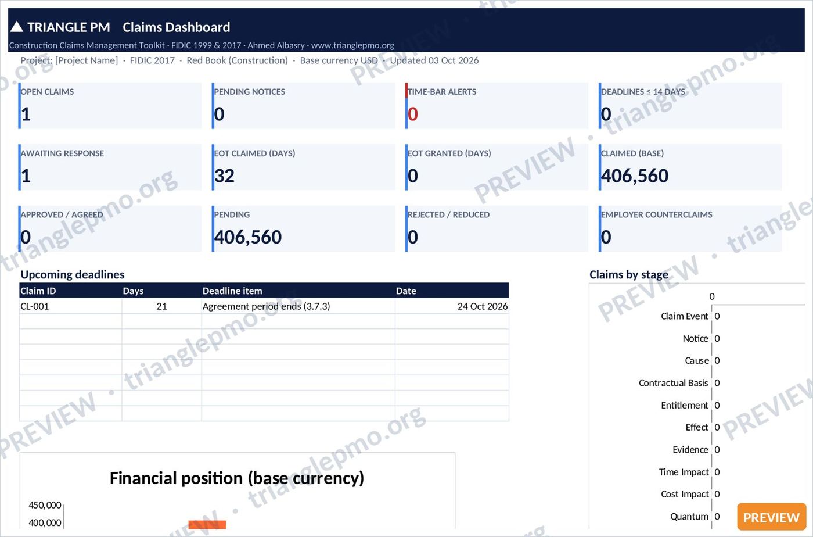Click the Notice label in stage chart
Viewport: 813px width, 537px height.
click(696, 338)
